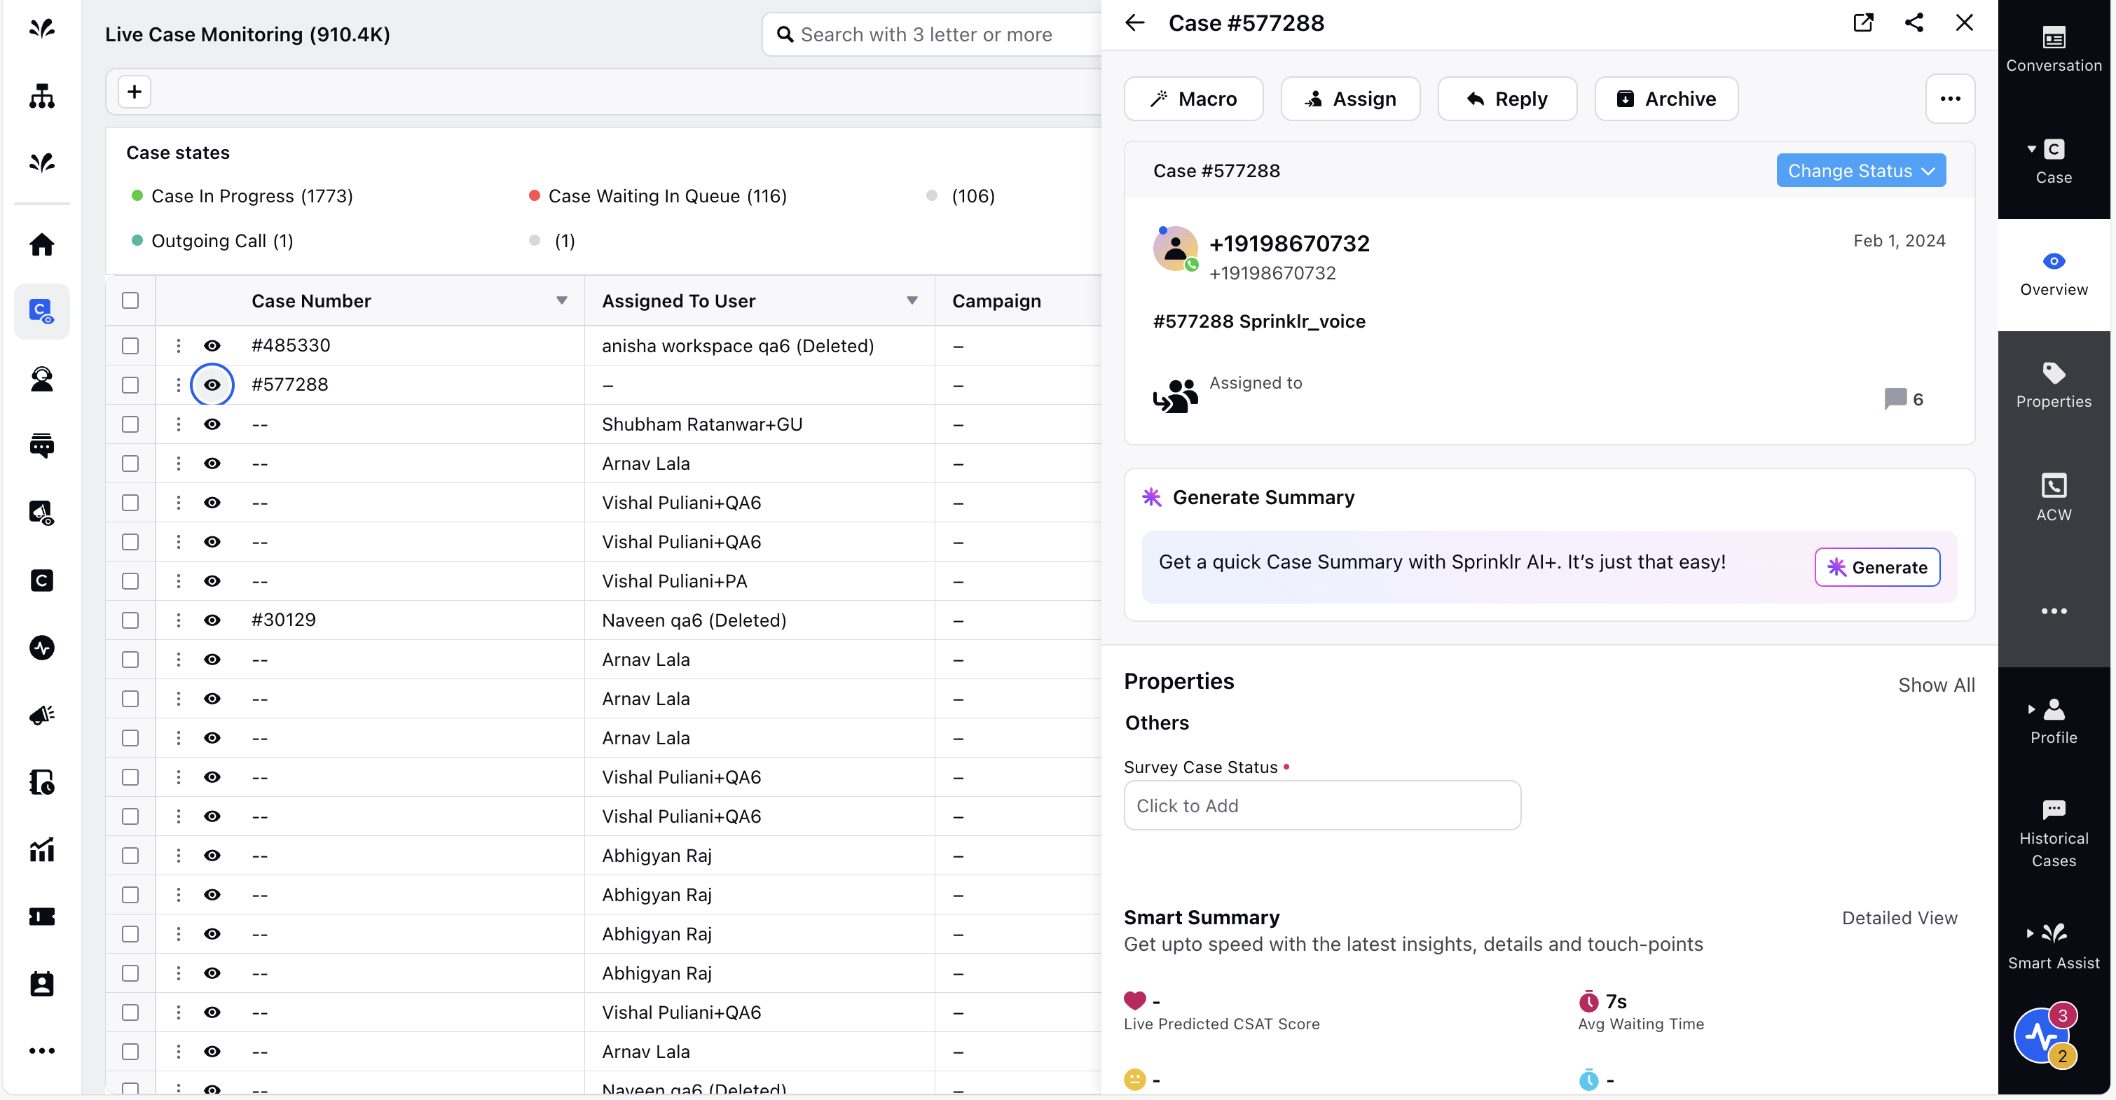Open case in new window via pop-out icon
This screenshot has width=2116, height=1100.
(x=1863, y=22)
